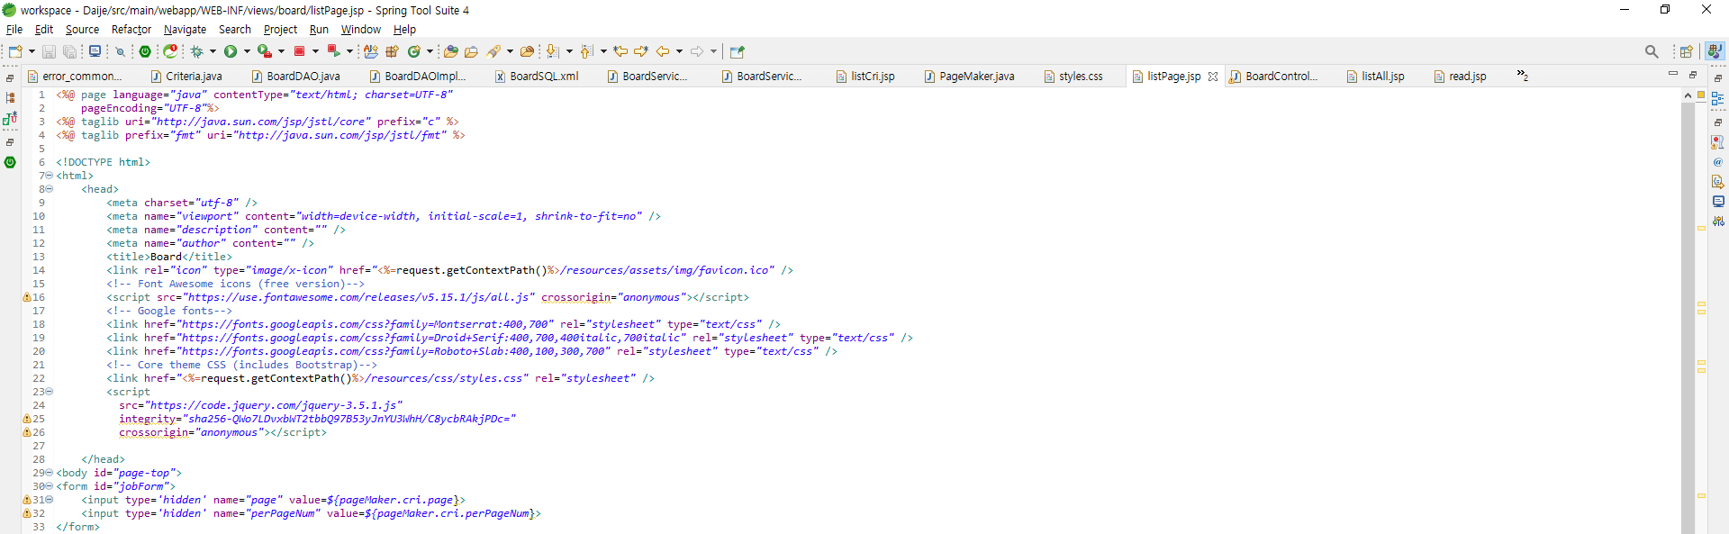Click the Save icon
Viewport: 1729px width, 534px height.
tap(49, 51)
